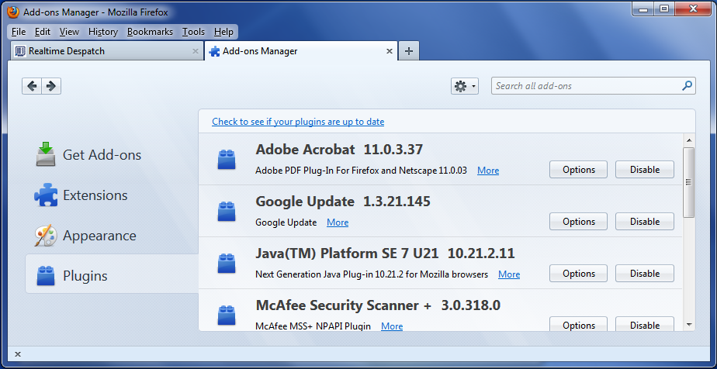Open the Help menu
Image resolution: width=717 pixels, height=369 pixels.
[x=223, y=32]
